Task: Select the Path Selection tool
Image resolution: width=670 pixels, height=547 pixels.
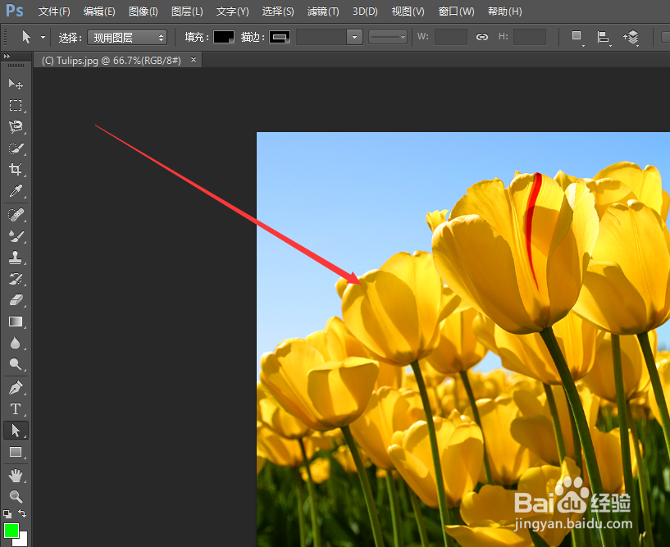Action: point(16,431)
